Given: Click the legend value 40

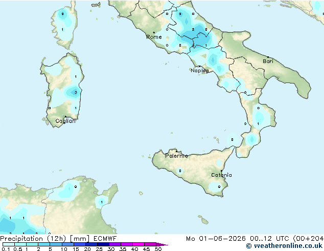Looking at the screenshot, I should coord(134,249).
